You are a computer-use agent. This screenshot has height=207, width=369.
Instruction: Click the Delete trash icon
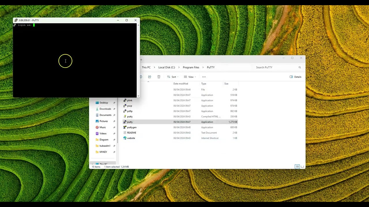coord(159,77)
